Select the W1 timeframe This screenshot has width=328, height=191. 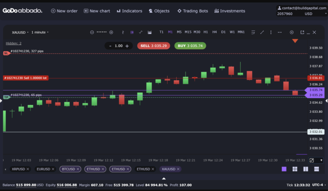tap(232, 32)
